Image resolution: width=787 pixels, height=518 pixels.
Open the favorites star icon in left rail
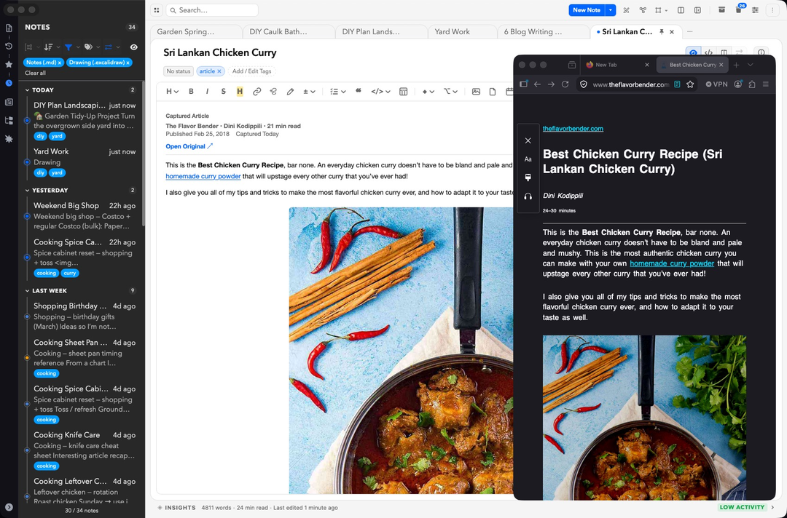tap(9, 64)
